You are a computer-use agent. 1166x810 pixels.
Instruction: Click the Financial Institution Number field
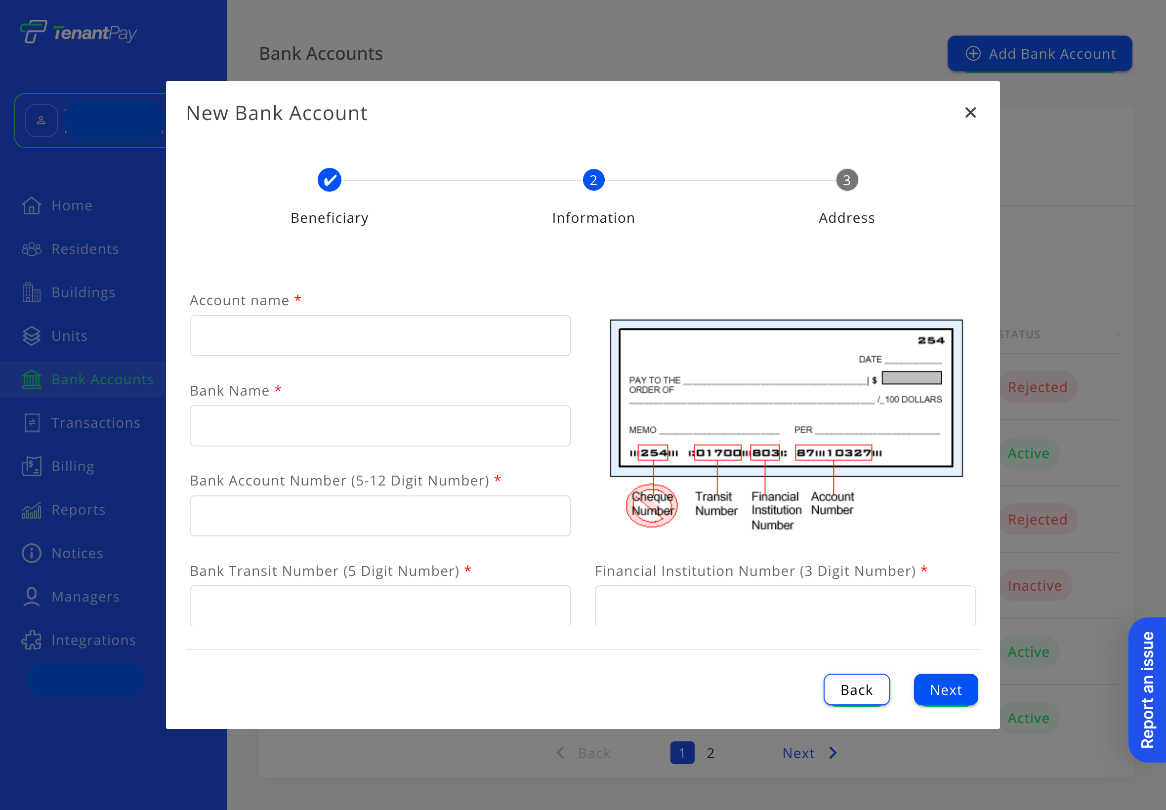tap(785, 606)
